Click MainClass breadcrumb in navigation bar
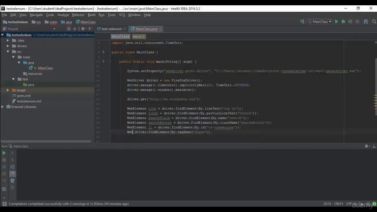This screenshot has height=212, width=377. point(86,22)
